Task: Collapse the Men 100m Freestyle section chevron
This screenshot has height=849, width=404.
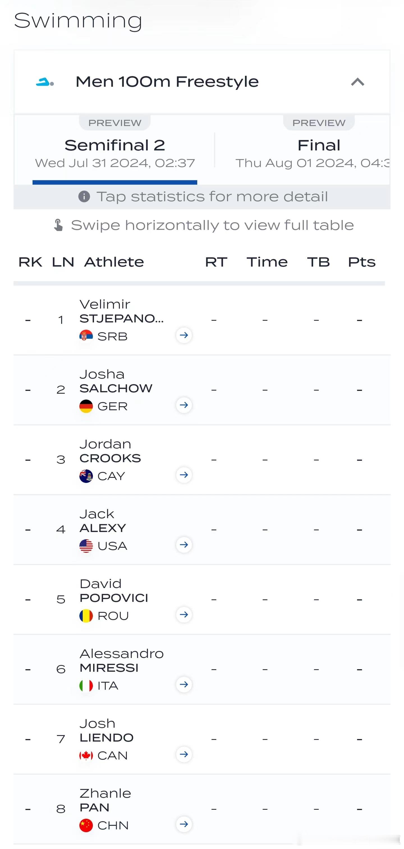Action: (357, 82)
